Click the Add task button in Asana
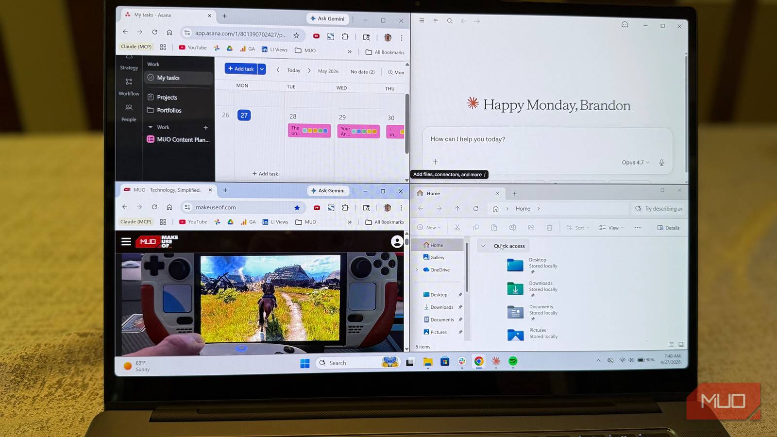This screenshot has height=437, width=777. [x=241, y=69]
